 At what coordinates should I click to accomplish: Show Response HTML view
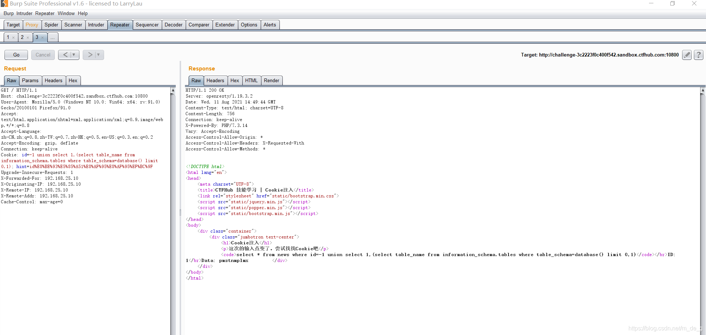(252, 80)
